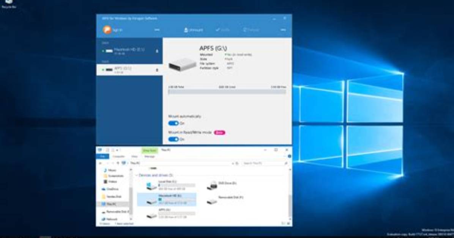Select OneDrive in navigation pane
Image resolution: width=454 pixels, height=238 pixels.
coord(110,189)
